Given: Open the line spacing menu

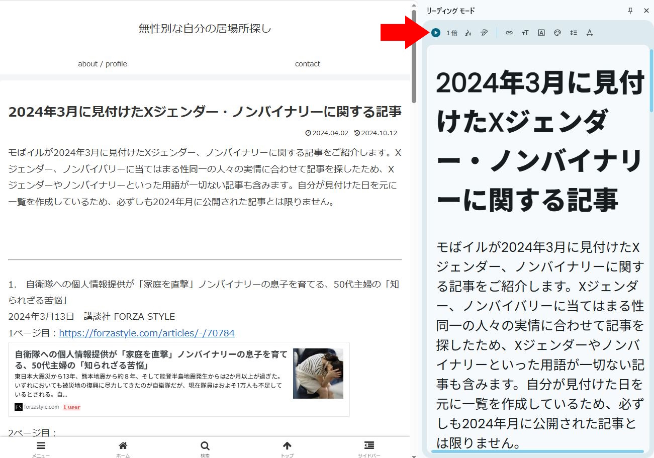Looking at the screenshot, I should [x=573, y=33].
